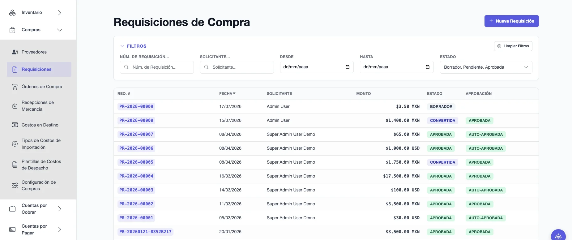Open requisition PR-2026-00002
Viewport: 572px width, 240px height.
[136, 204]
